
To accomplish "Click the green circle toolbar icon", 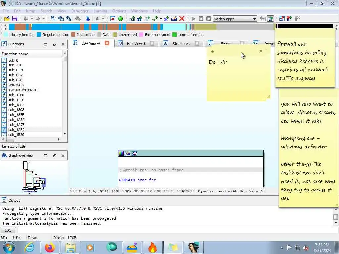I will pos(121,19).
